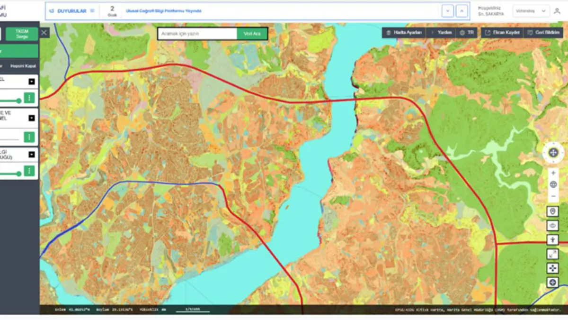Viewport: 568px width, 320px height.
Task: Click the fullscreen expand arrows icon
Action: [553, 254]
